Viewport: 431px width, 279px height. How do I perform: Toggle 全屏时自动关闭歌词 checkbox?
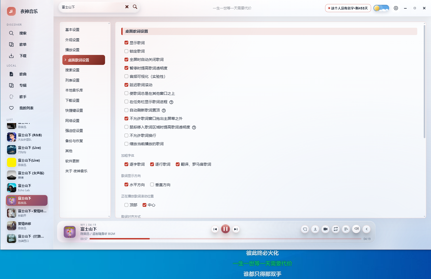click(x=126, y=60)
